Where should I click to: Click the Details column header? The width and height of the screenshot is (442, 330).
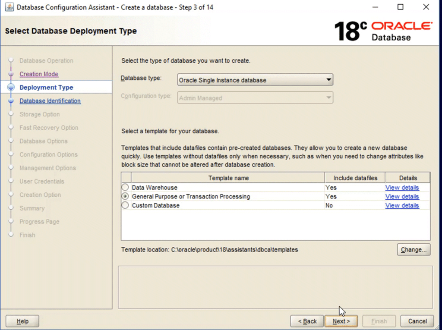point(407,178)
